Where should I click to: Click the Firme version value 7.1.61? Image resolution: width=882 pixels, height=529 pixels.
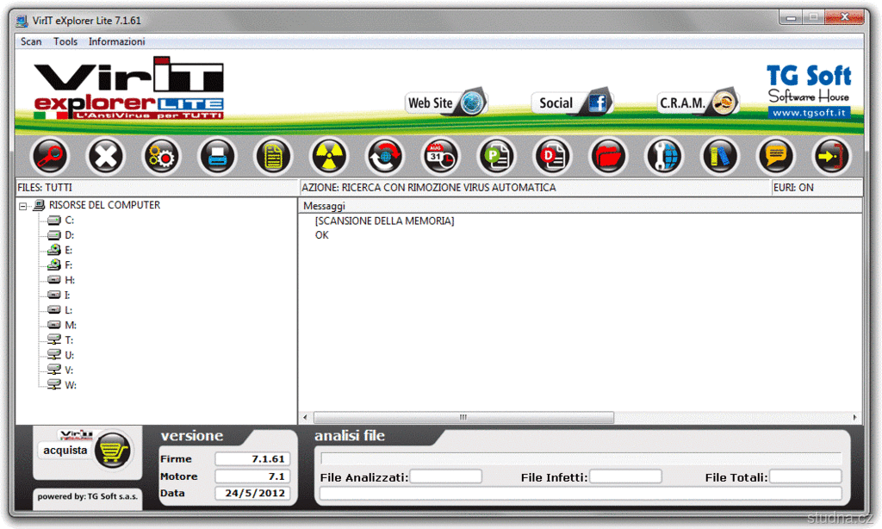(252, 459)
